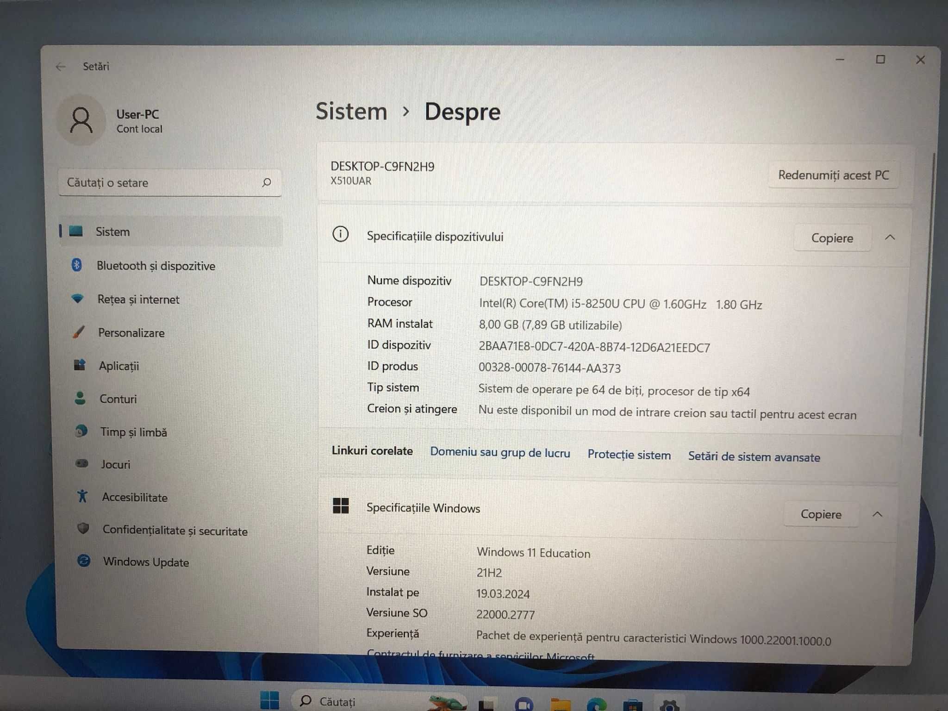Launch Microsoft Edge from the taskbar

click(597, 705)
